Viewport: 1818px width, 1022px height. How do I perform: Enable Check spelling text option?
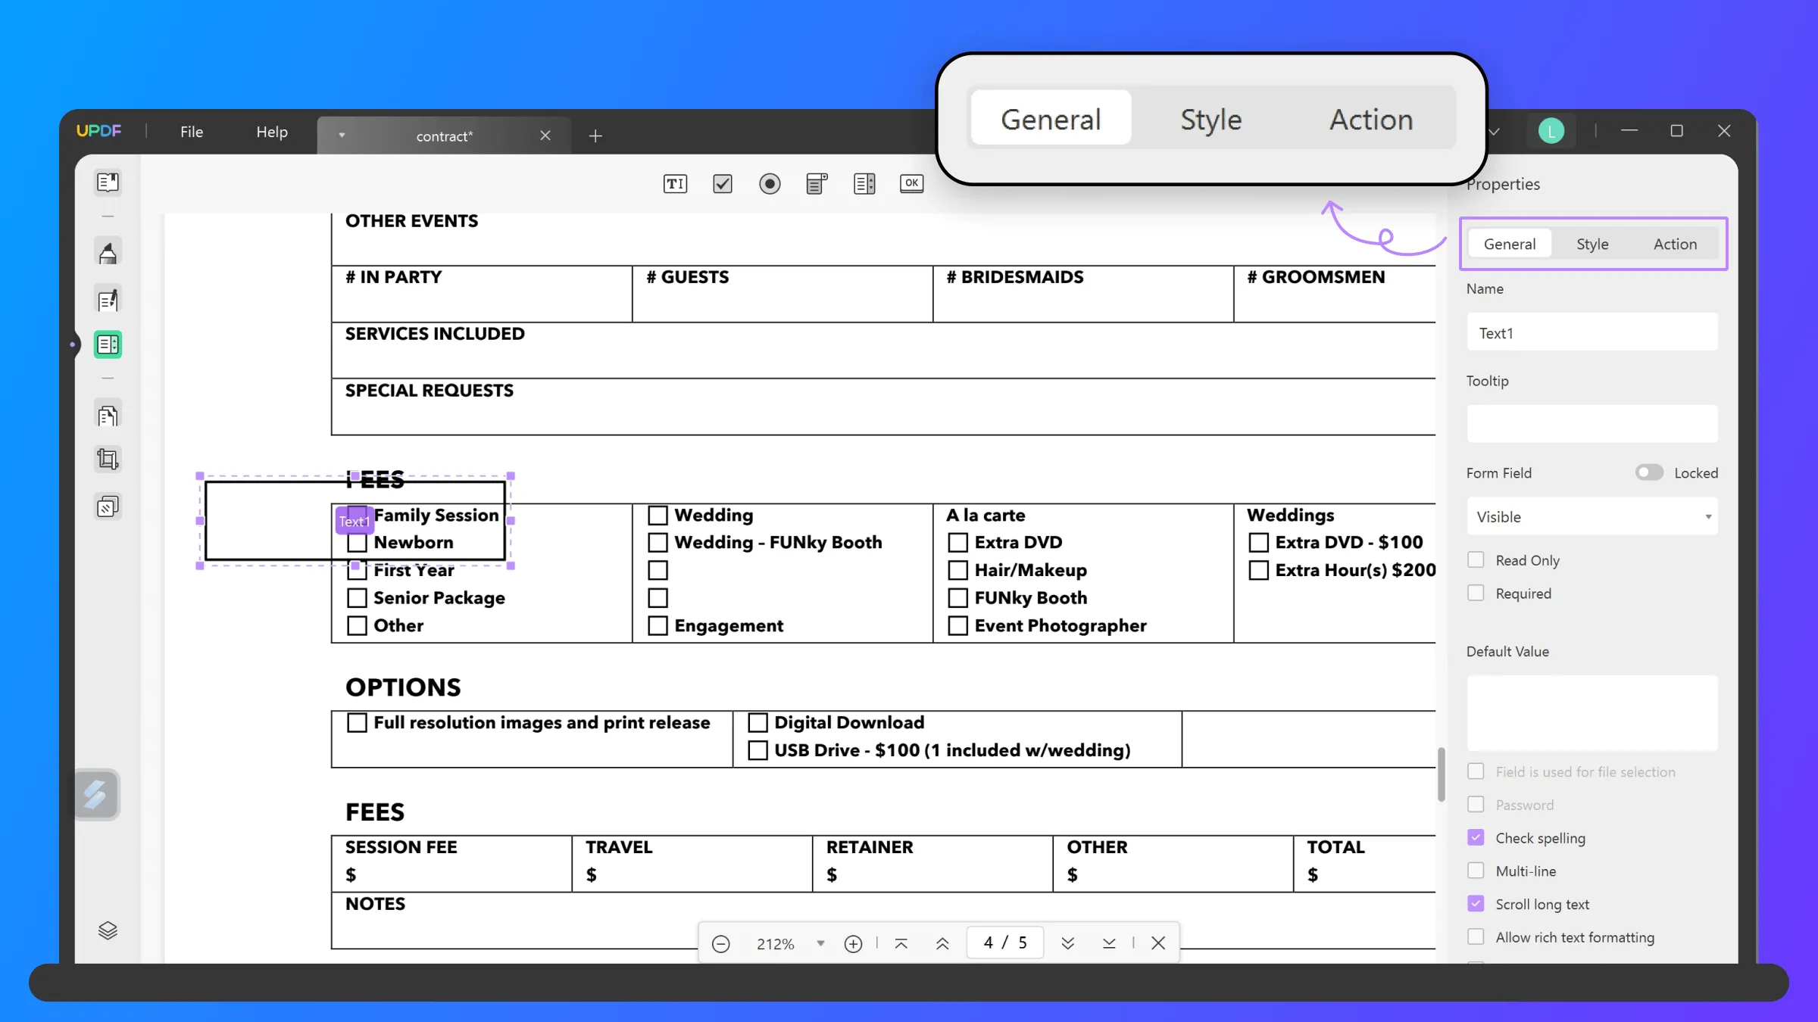[x=1475, y=837]
